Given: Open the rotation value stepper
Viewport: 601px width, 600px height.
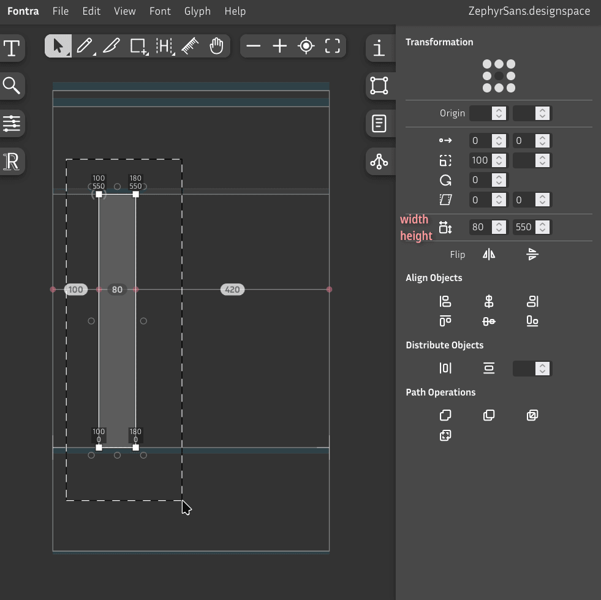Looking at the screenshot, I should (498, 179).
